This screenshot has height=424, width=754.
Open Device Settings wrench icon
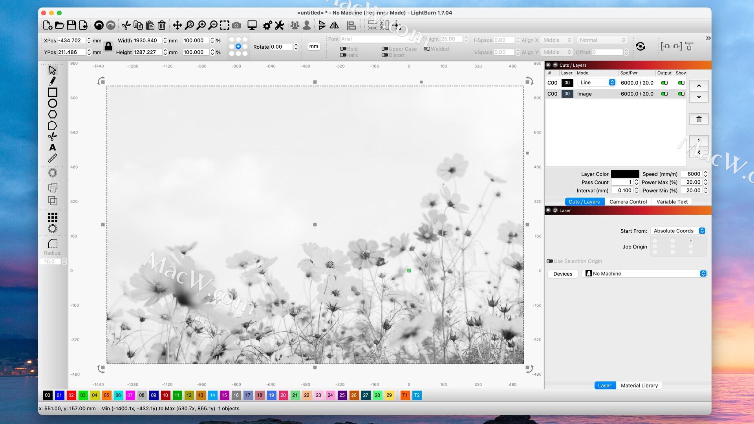279,26
